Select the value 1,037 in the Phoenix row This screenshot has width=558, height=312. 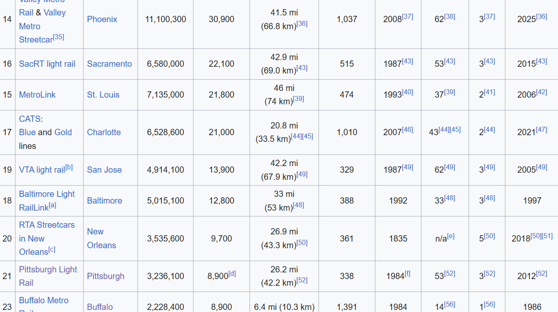tap(347, 19)
